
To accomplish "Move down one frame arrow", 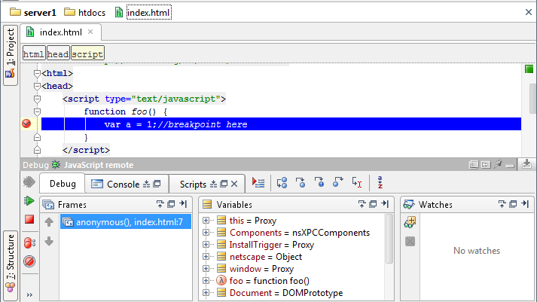I will [x=49, y=241].
